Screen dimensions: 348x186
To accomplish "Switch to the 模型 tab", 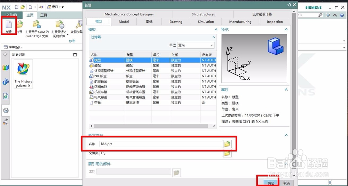I will click(98, 22).
